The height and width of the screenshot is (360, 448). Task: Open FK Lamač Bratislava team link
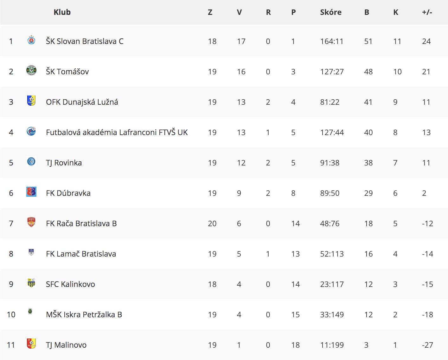tap(81, 254)
